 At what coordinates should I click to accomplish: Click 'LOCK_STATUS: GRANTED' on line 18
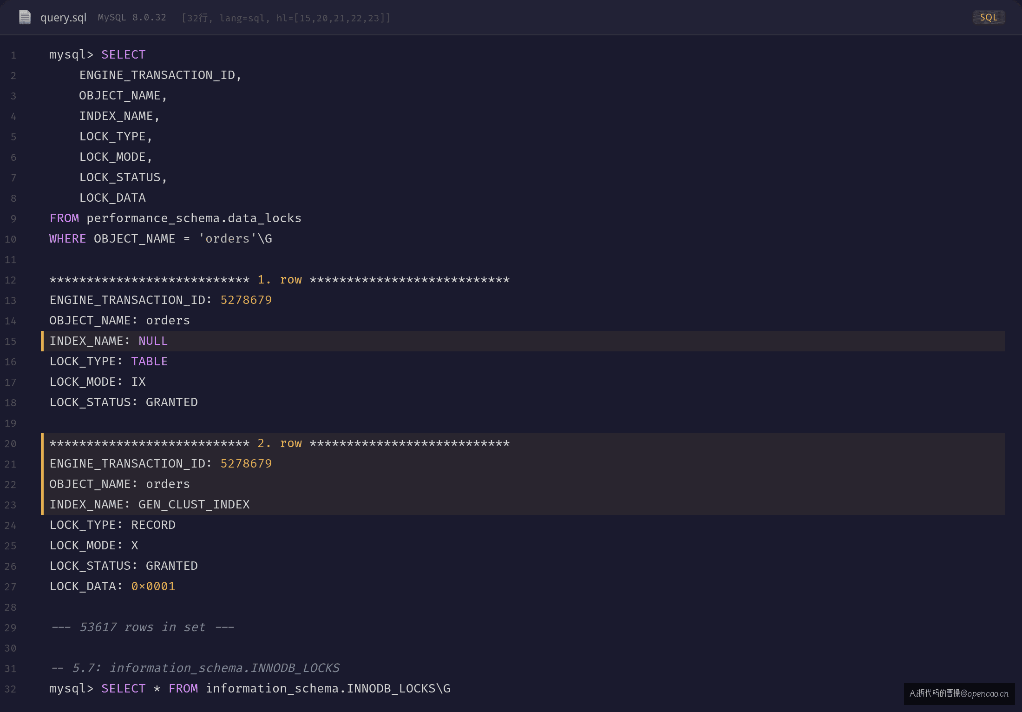pyautogui.click(x=124, y=402)
